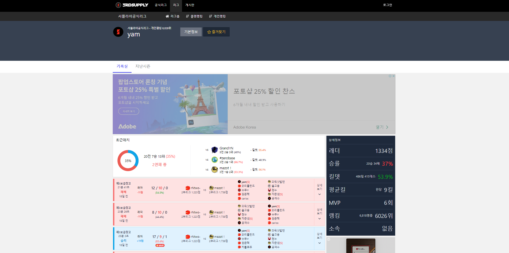Expand 상세보기 for the 25분 3초 win
509x253 pixels.
click(319, 239)
